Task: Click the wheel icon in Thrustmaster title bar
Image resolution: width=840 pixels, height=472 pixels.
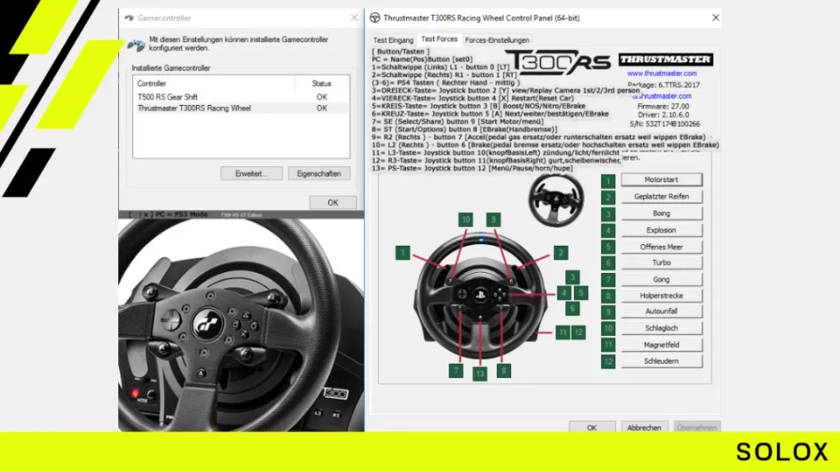Action: coord(375,18)
